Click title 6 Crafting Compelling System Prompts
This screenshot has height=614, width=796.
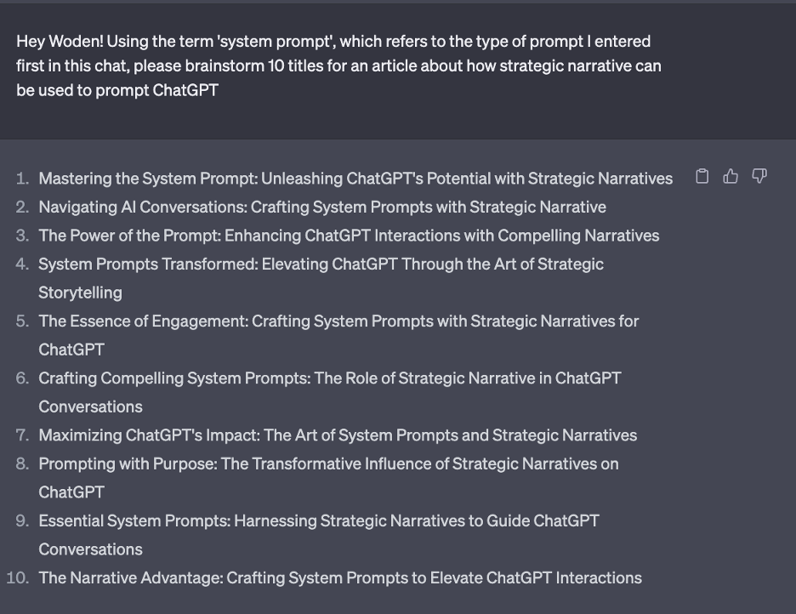pyautogui.click(x=330, y=392)
